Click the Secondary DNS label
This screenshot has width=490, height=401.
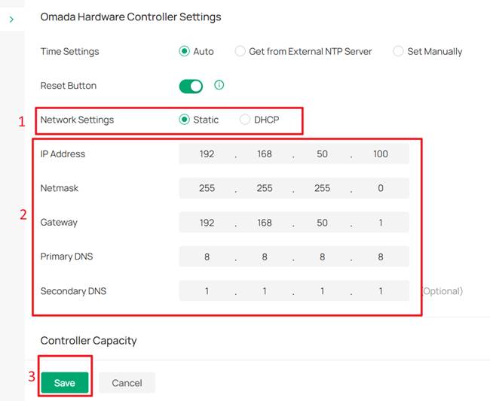73,291
